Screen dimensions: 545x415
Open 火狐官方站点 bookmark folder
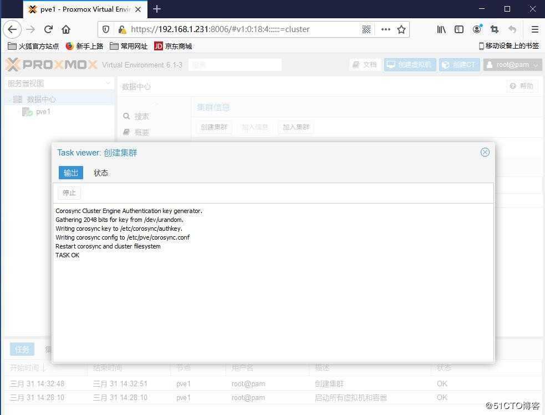pyautogui.click(x=33, y=46)
